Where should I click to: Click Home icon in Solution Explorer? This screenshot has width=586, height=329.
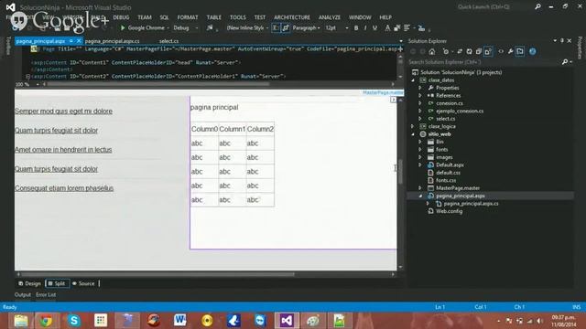(432, 51)
